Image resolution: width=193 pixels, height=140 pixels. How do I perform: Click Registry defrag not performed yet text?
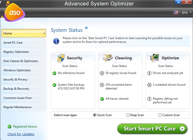165,100
